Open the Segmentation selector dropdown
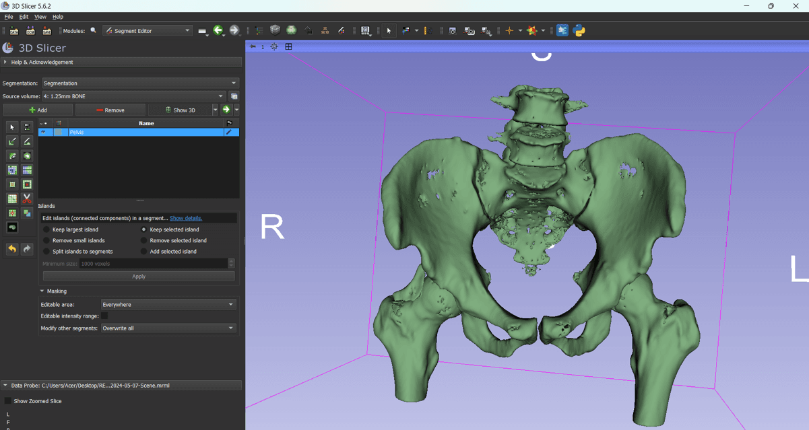Image resolution: width=809 pixels, height=430 pixels. click(140, 83)
